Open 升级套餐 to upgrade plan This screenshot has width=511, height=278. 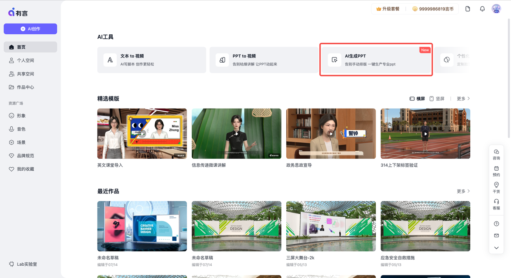[x=388, y=8]
